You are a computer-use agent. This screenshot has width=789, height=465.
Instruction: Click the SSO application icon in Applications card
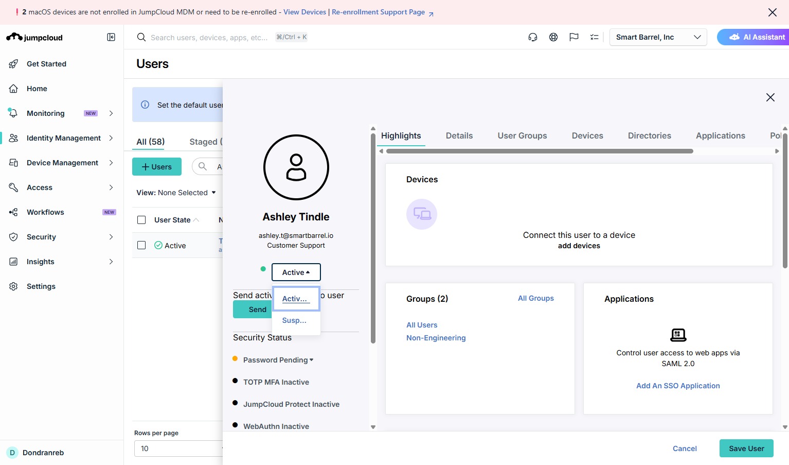[678, 335]
